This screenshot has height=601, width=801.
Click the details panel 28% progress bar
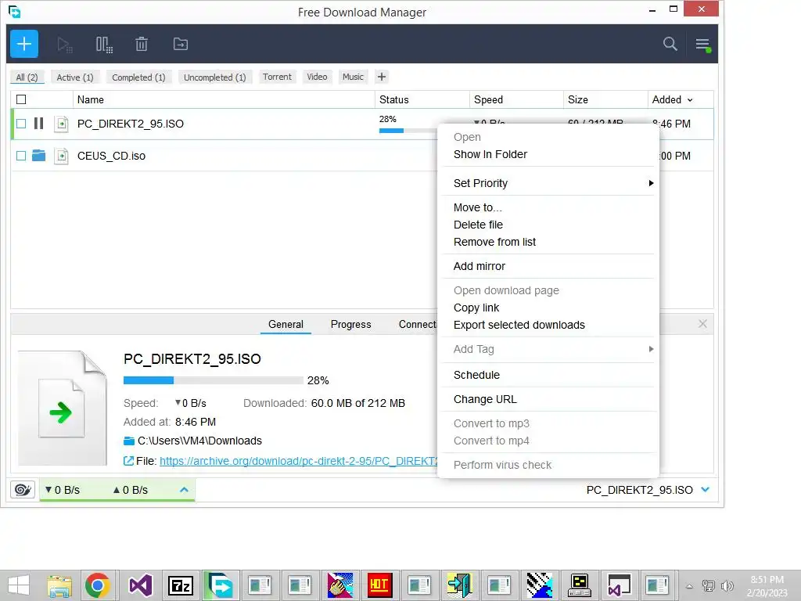coord(213,380)
